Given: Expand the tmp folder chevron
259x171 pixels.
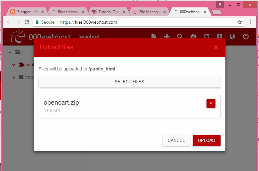Looking at the screenshot, I should coord(14,77).
